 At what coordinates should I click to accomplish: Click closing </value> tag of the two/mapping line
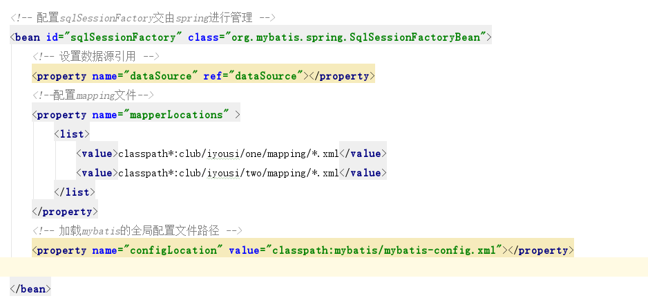click(363, 173)
